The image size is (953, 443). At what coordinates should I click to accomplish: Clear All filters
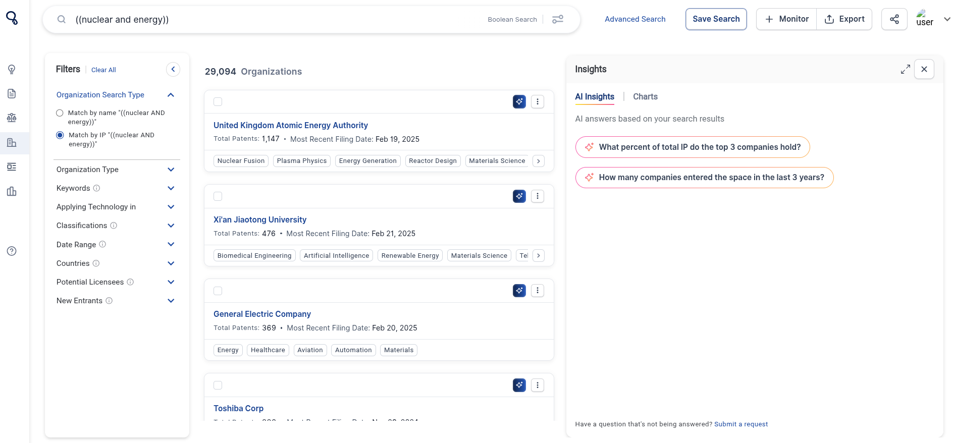click(x=103, y=70)
